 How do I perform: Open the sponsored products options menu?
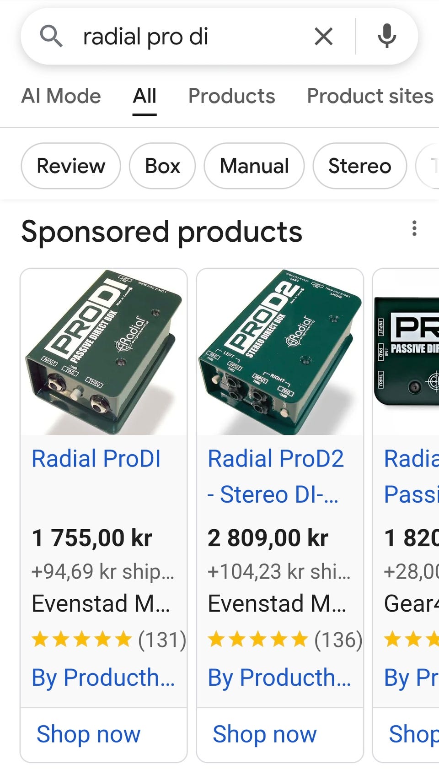point(414,228)
